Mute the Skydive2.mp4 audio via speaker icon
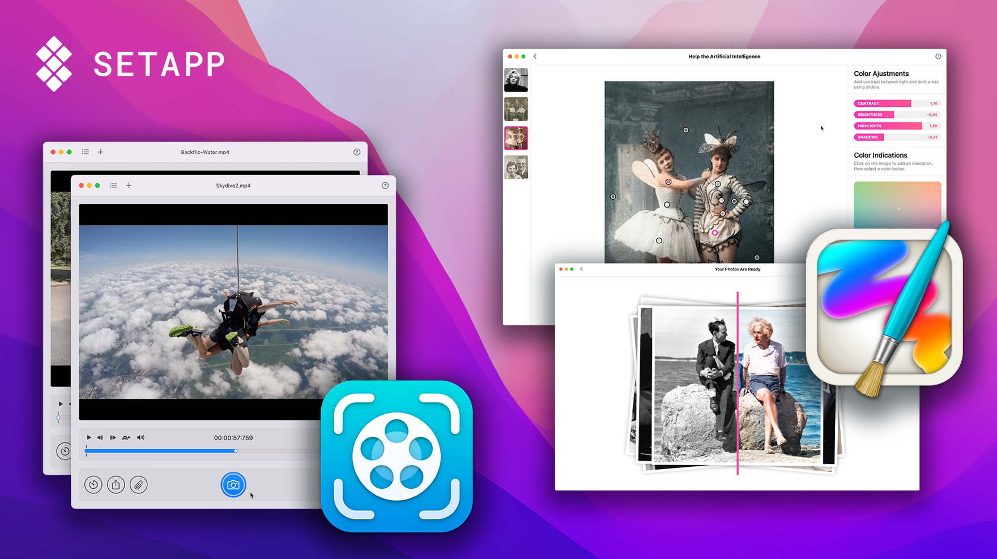 140,437
